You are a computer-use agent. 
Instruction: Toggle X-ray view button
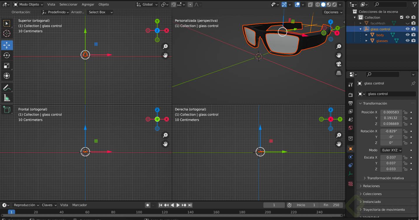point(310,4)
